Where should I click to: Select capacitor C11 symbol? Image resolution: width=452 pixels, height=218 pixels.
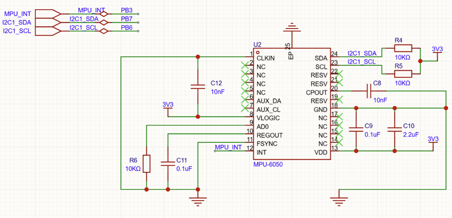(x=168, y=163)
